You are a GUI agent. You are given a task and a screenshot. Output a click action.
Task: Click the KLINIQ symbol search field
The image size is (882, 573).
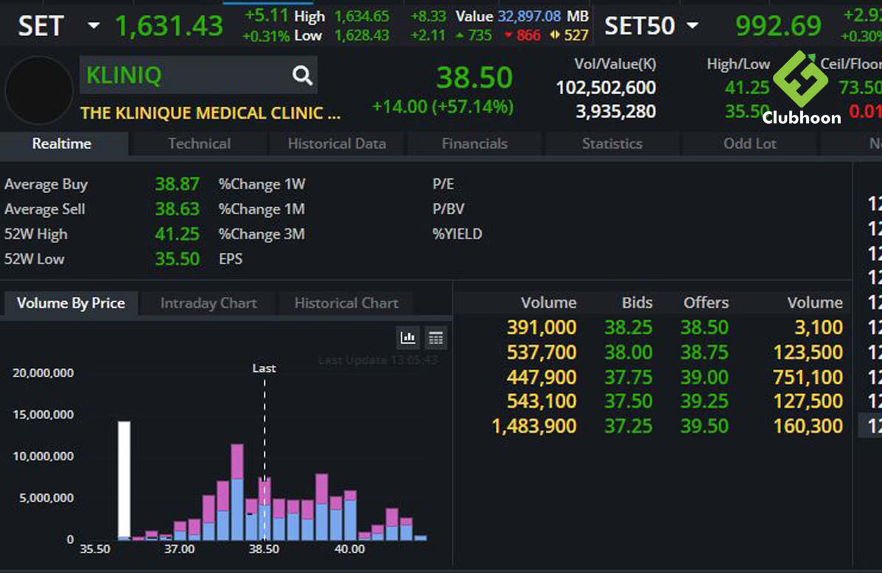coord(198,75)
